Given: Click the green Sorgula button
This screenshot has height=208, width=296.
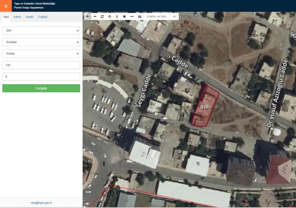Looking at the screenshot, I should click(x=41, y=88).
